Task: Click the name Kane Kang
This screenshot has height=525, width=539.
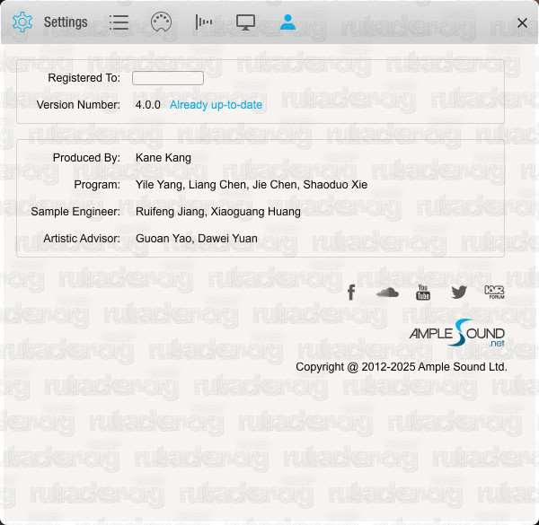Action: [163, 158]
